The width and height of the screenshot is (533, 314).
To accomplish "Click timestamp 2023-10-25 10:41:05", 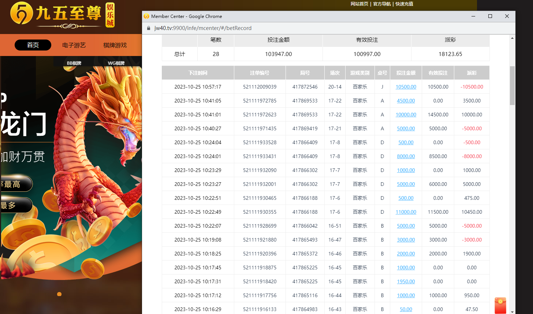I will coord(198,101).
